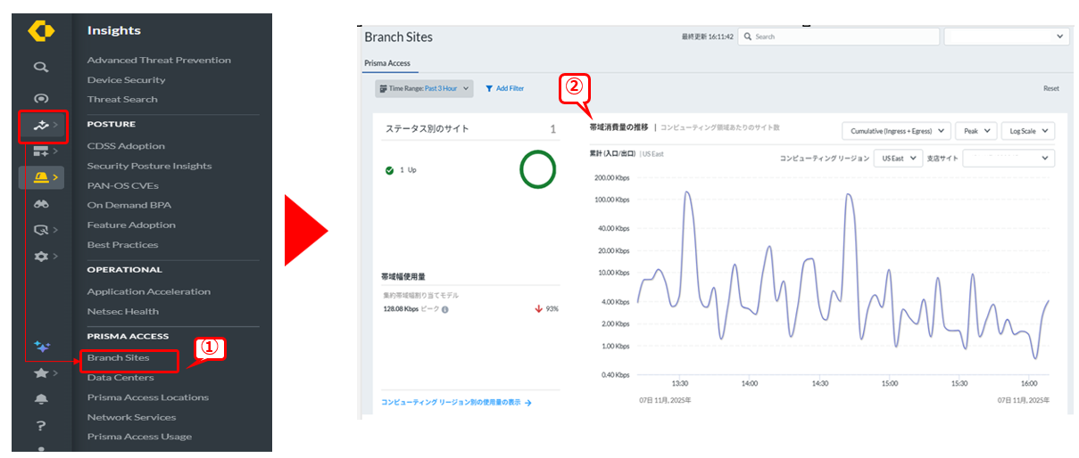Open the search magnifier in the sidebar
The height and width of the screenshot is (458, 1079).
(40, 67)
